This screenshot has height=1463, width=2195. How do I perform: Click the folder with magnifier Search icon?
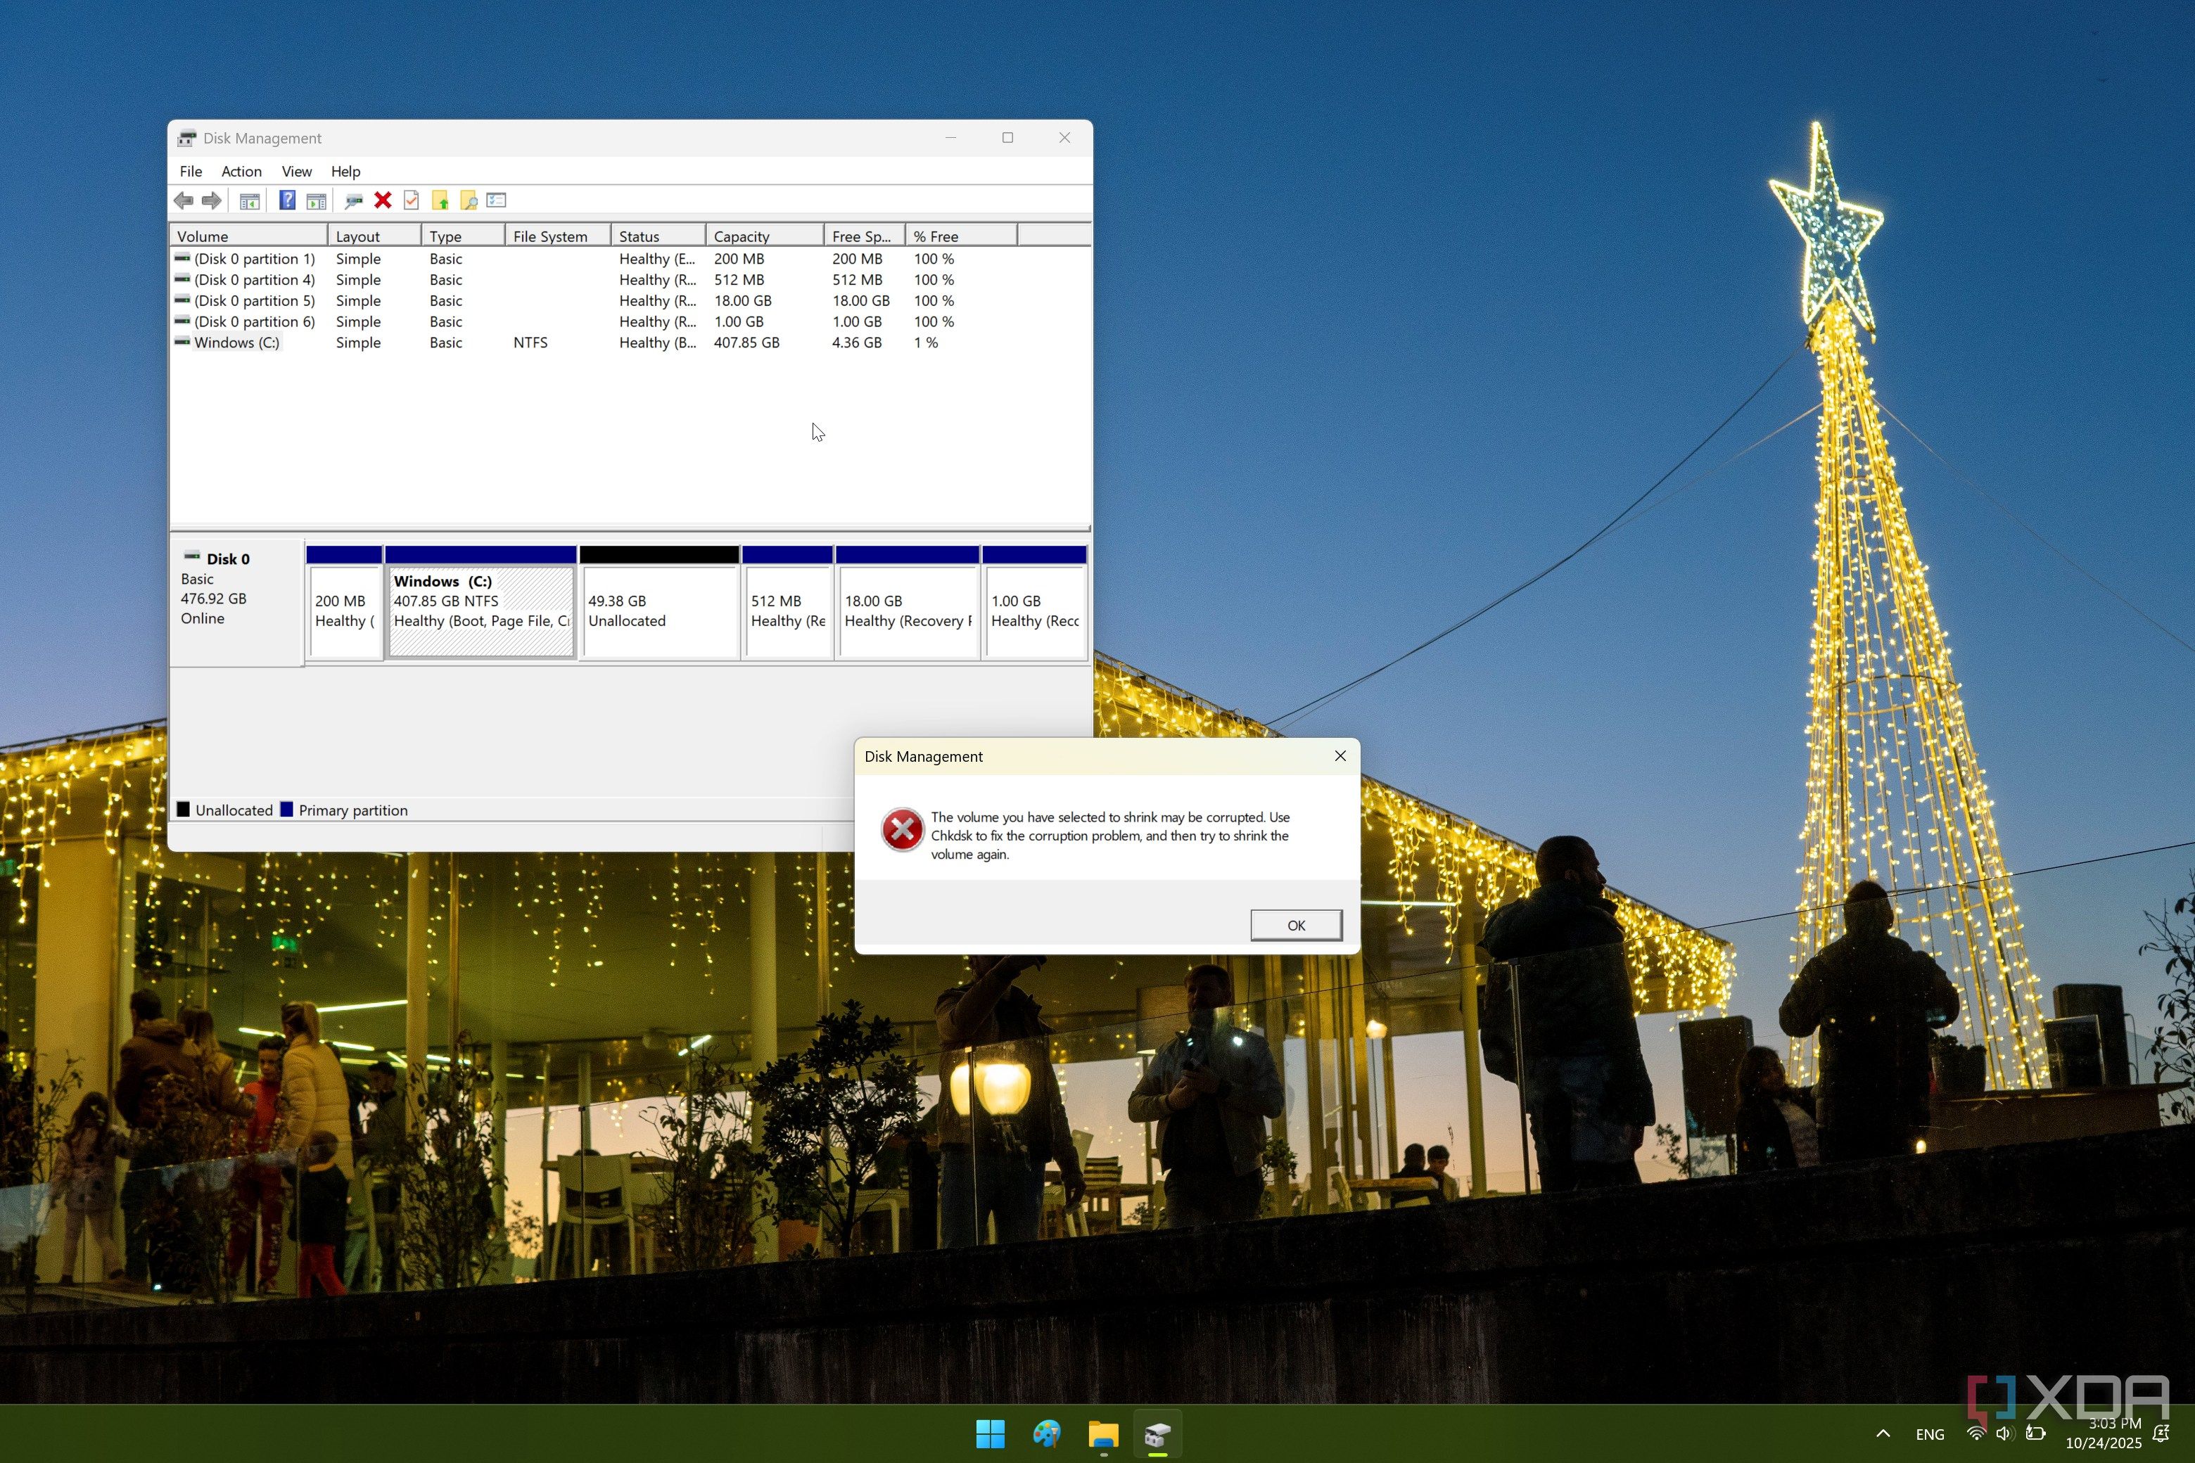[469, 200]
